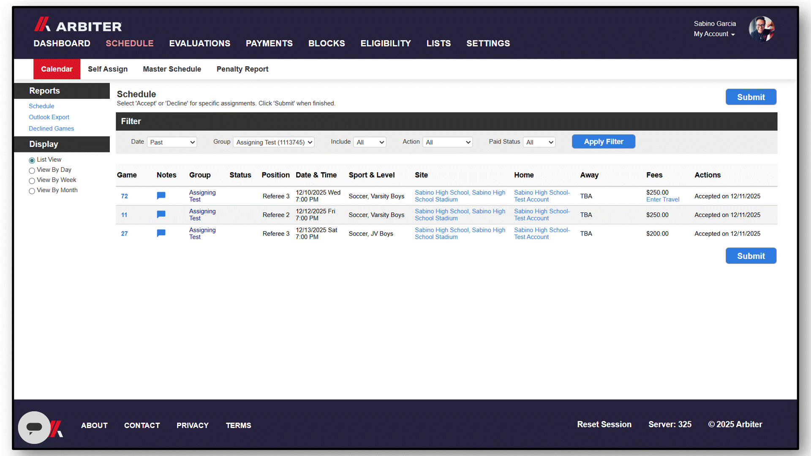Click Sabino Garcia's profile photo
Viewport: 811px width, 456px height.
(x=761, y=29)
